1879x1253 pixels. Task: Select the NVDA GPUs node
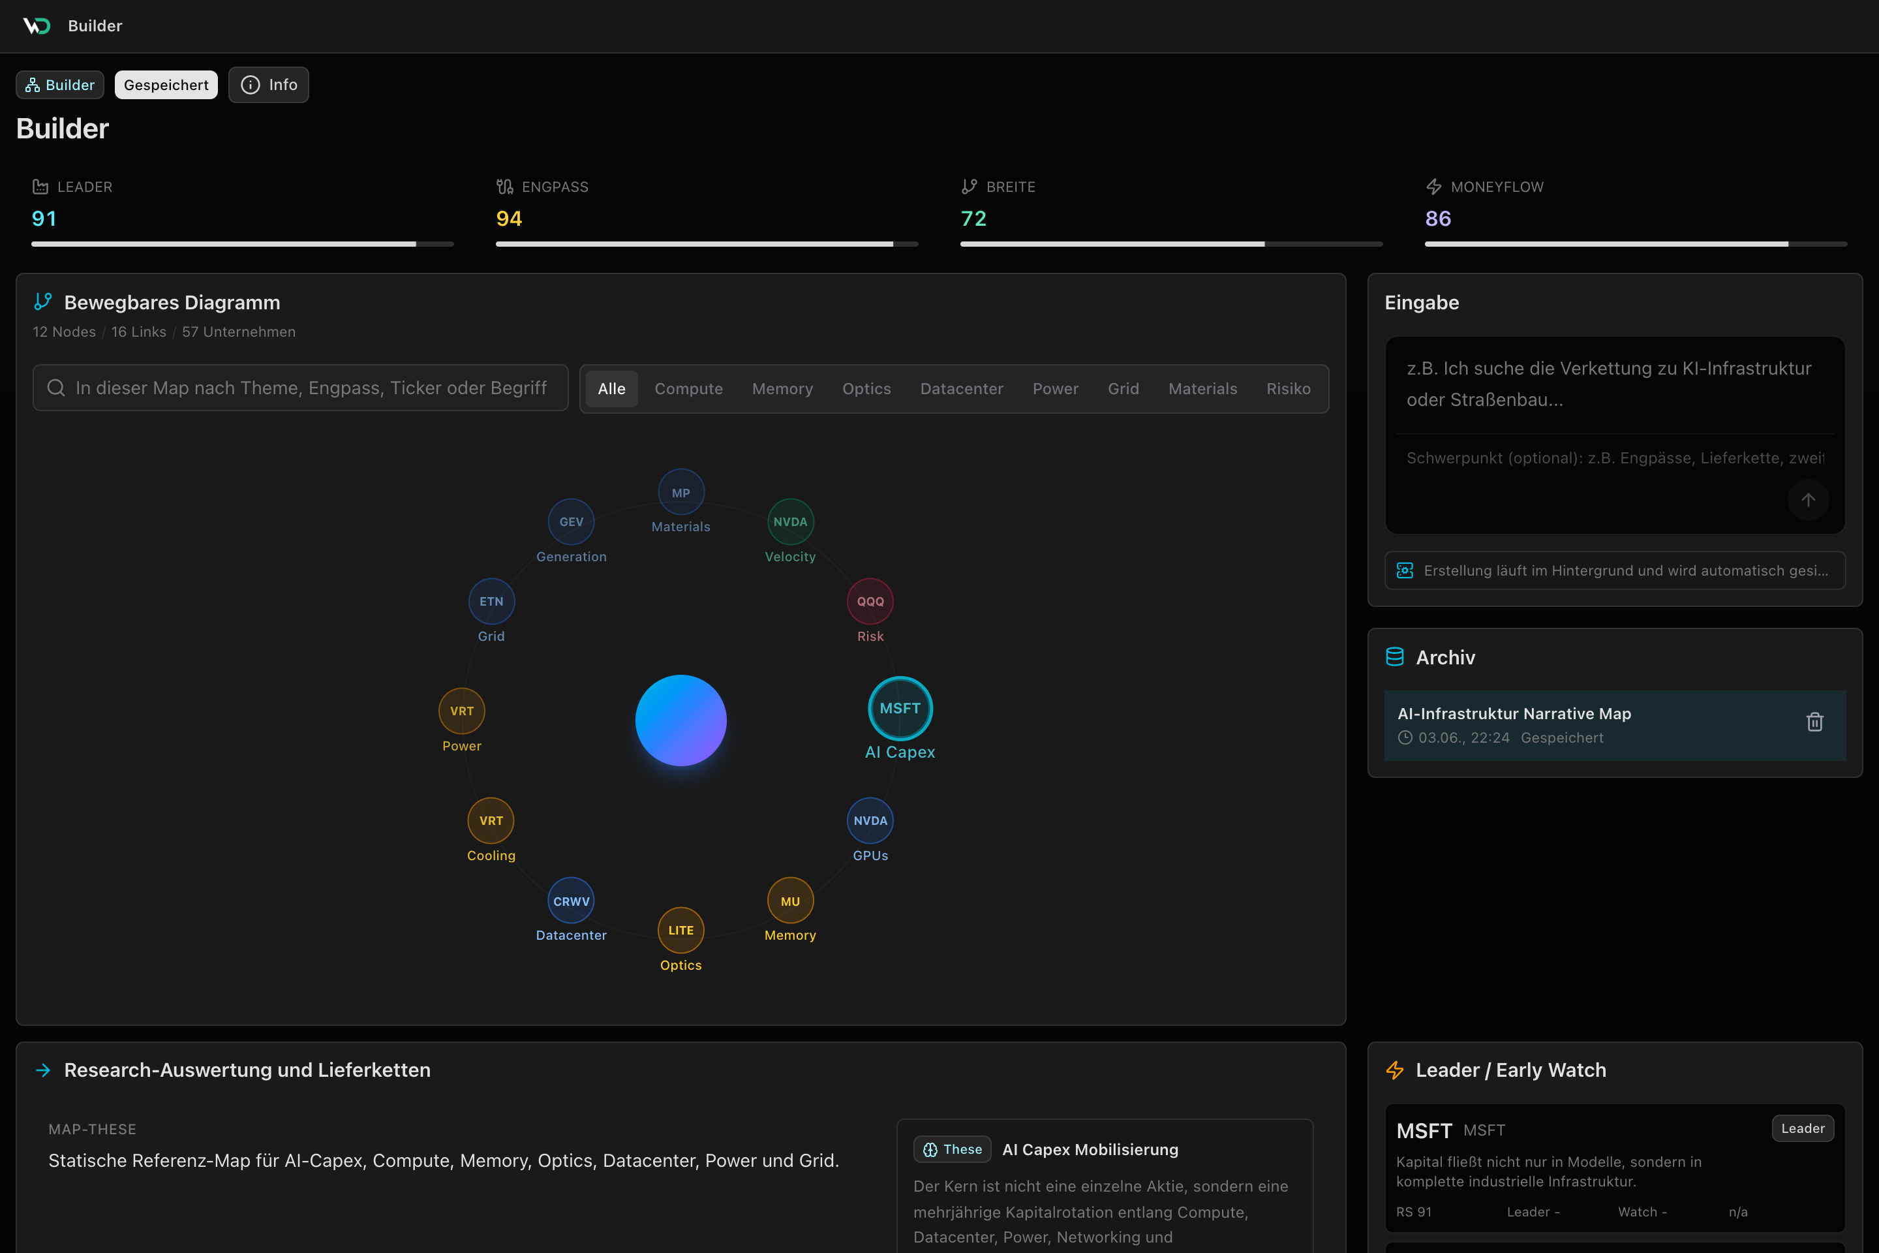click(x=870, y=821)
